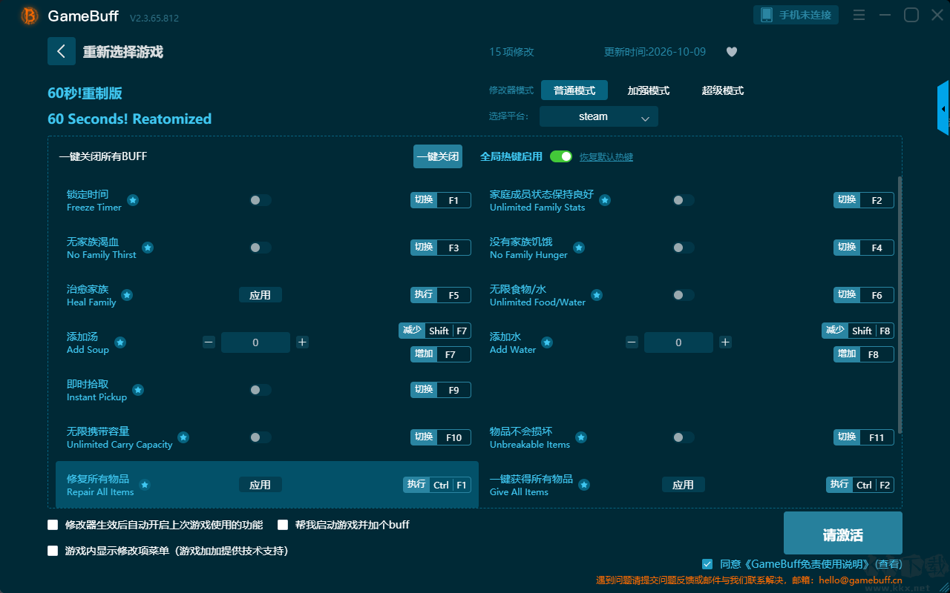Screen dimensions: 950x593
Task: Increase Add Water value with plus button
Action: (x=725, y=342)
